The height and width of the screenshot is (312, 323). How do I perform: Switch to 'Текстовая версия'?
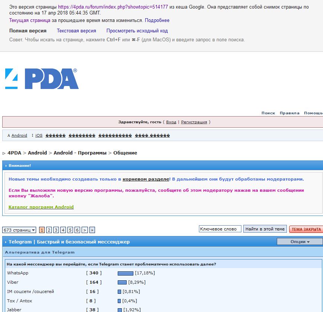pyautogui.click(x=76, y=31)
